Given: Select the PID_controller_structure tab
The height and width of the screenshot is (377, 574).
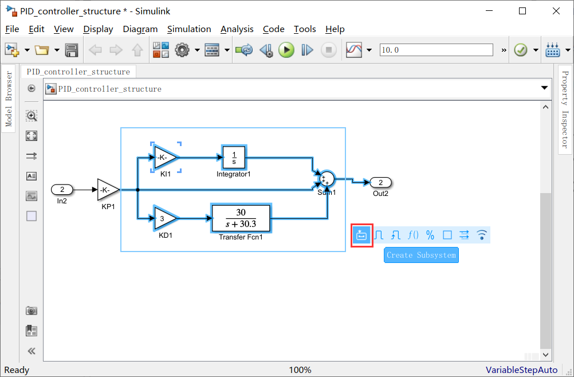Looking at the screenshot, I should (x=78, y=72).
